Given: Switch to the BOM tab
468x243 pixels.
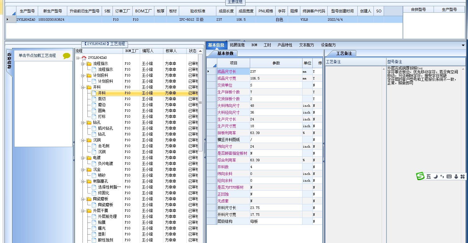Looking at the screenshot, I should pos(254,45).
